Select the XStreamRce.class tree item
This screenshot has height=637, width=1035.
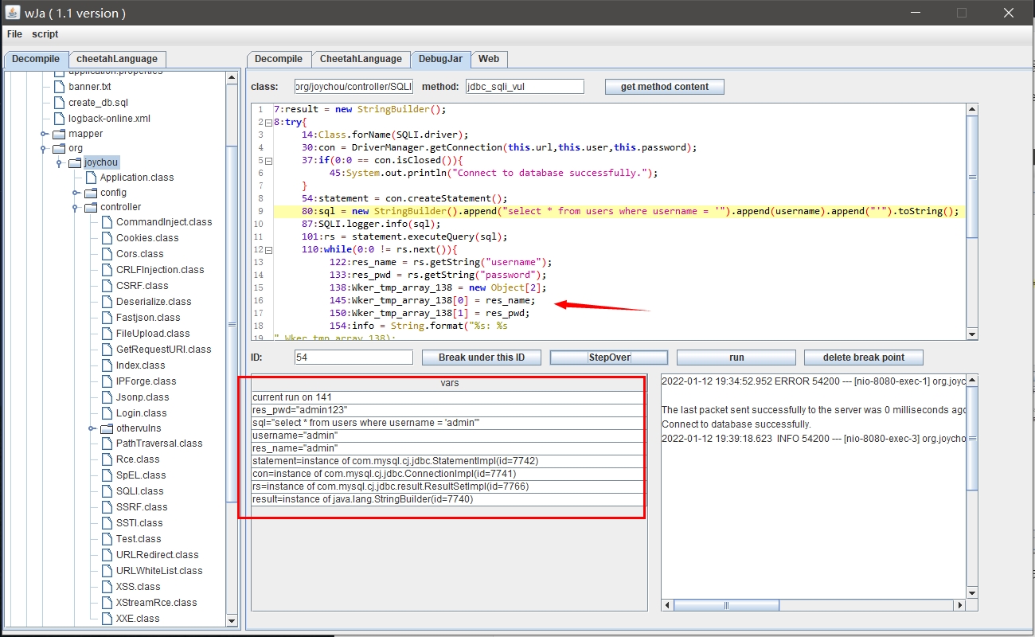click(156, 603)
